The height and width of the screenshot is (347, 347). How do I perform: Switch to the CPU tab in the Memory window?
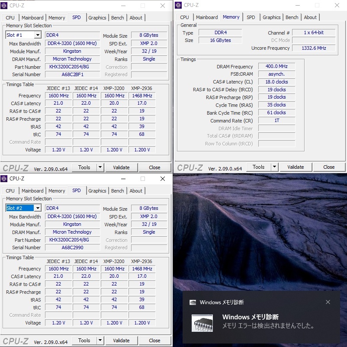[x=184, y=17]
